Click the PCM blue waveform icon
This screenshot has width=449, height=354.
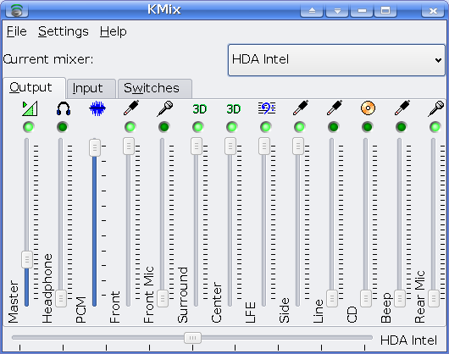click(x=97, y=108)
